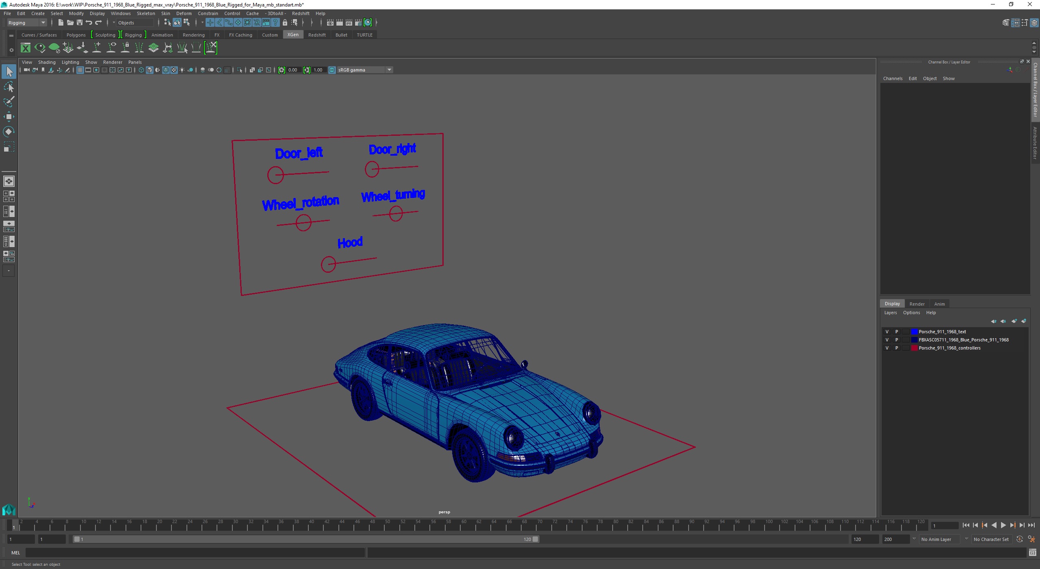
Task: Create layer from selected objects
Action: [1024, 321]
